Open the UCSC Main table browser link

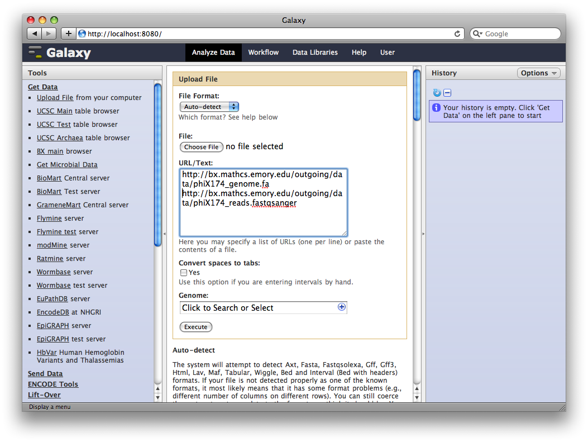(x=54, y=111)
